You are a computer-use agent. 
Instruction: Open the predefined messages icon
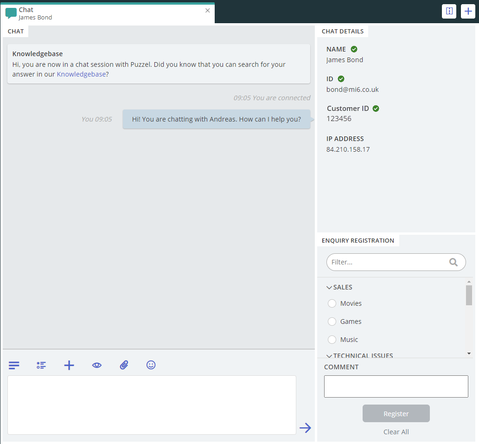tap(14, 365)
